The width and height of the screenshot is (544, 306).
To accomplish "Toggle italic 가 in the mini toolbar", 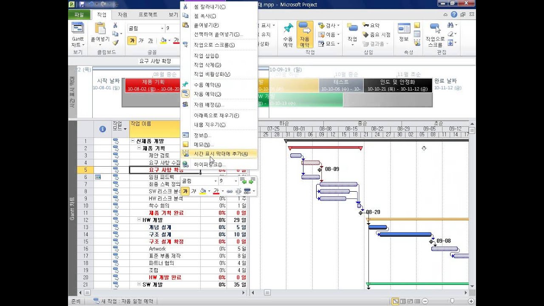I will coord(194,191).
